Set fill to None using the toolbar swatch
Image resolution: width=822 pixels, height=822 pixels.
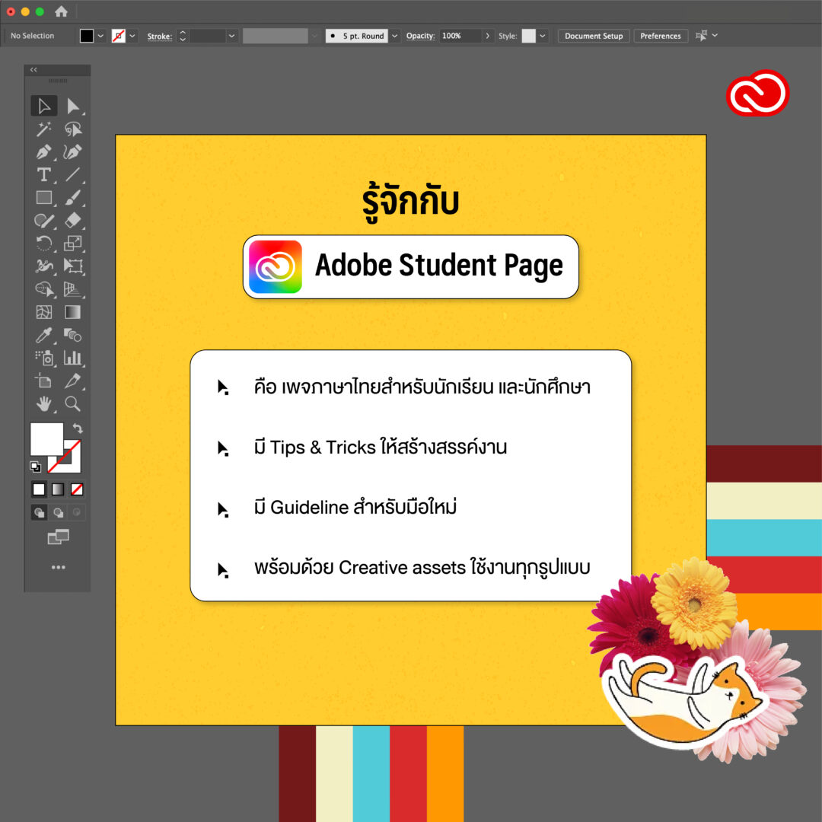[x=76, y=489]
